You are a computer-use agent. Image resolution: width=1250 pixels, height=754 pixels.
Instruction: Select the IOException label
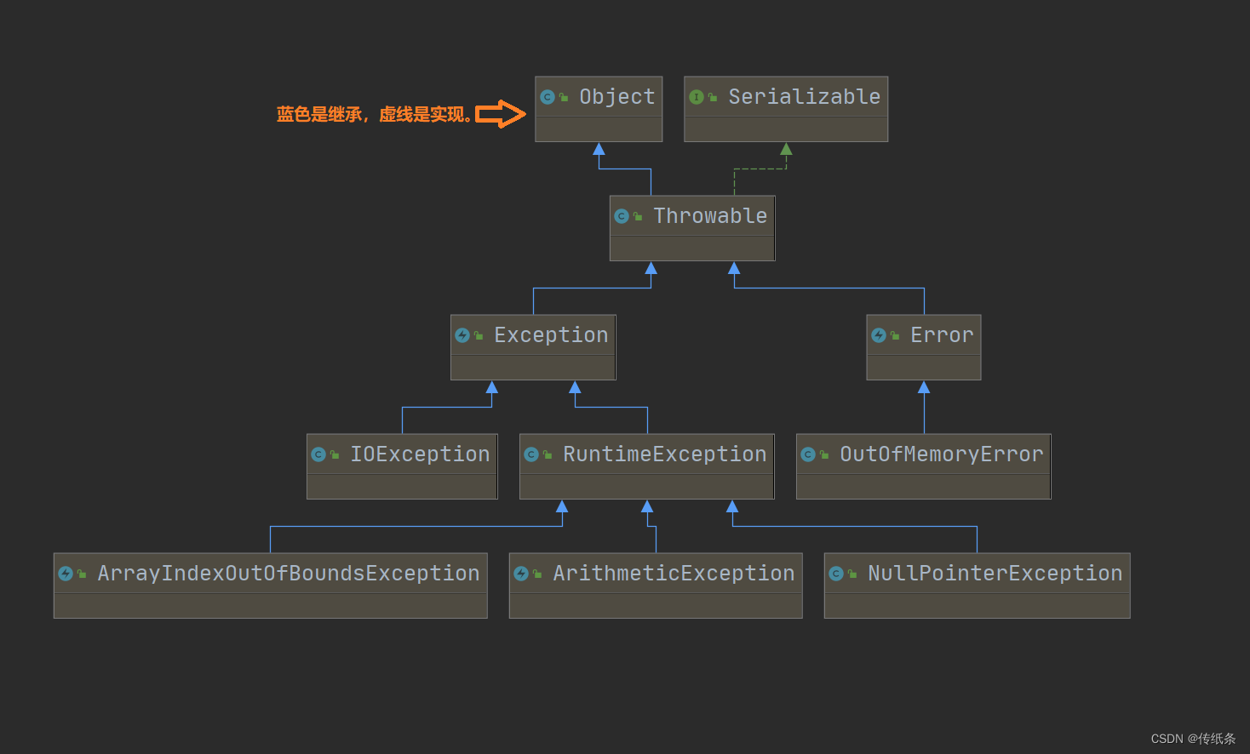coord(420,454)
